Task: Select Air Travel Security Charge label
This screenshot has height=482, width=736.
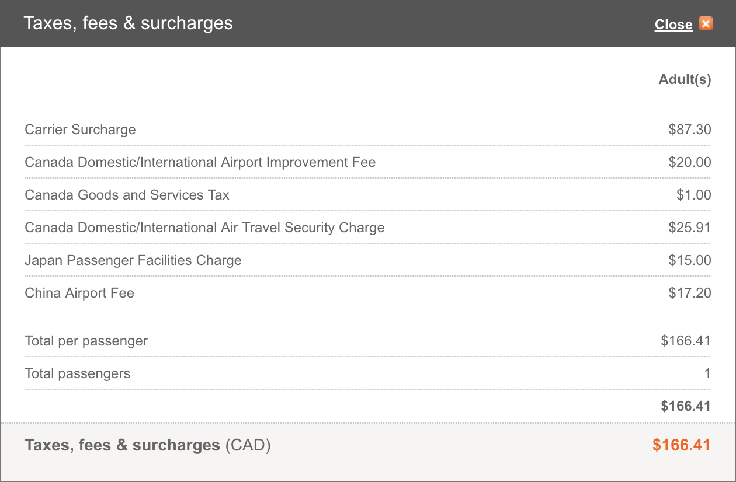Action: click(x=204, y=228)
